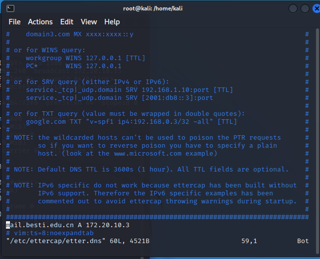This screenshot has height=259, width=320.
Task: Open the File menu
Action: (14, 22)
